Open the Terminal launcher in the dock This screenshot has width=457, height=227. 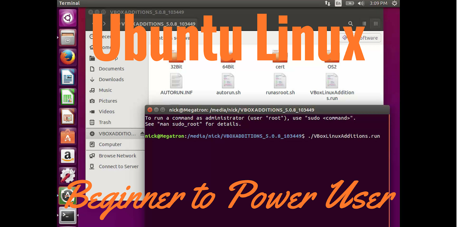[67, 216]
